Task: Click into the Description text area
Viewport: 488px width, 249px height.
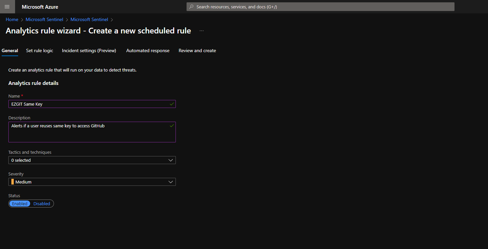Action: click(92, 132)
